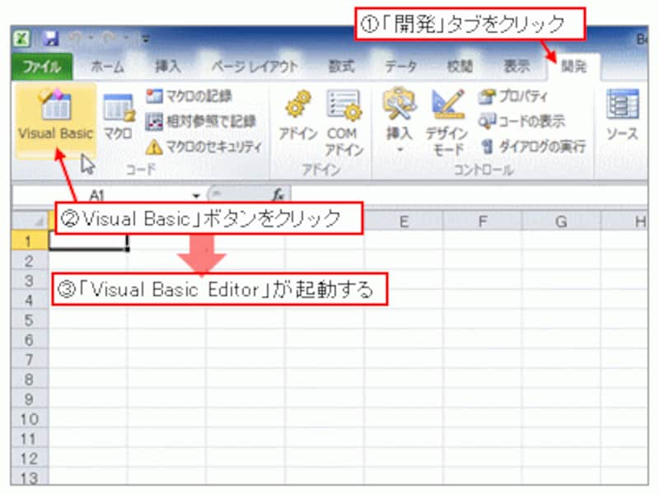Open the 挿入 controls dropdown
Viewport: 659px width, 494px height.
click(x=400, y=120)
